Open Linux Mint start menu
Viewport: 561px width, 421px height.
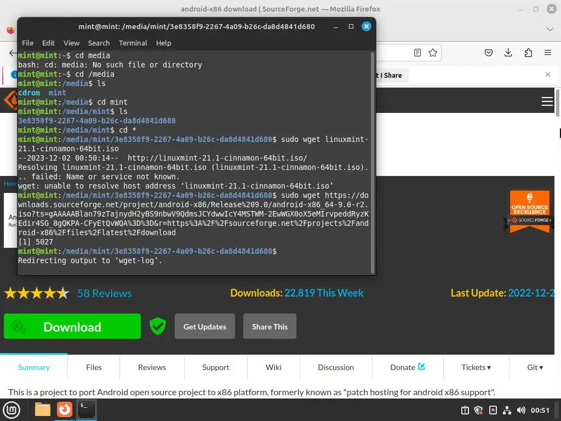point(12,409)
